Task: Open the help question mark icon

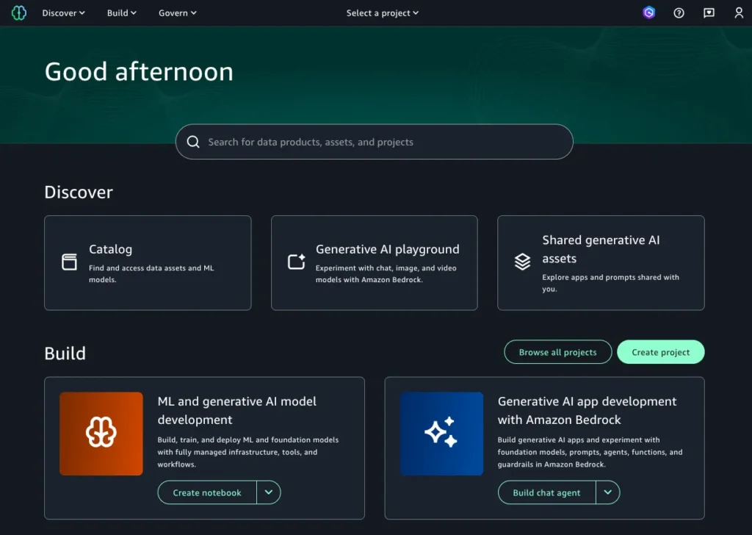Action: click(679, 13)
